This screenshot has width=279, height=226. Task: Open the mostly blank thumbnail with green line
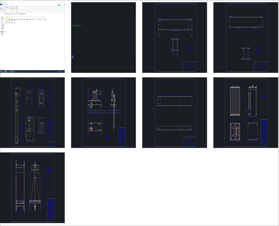103,38
